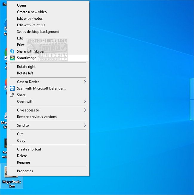Viewport: 194px width, 195px height.
Task: Open the Send to entry
Action: pos(48,125)
